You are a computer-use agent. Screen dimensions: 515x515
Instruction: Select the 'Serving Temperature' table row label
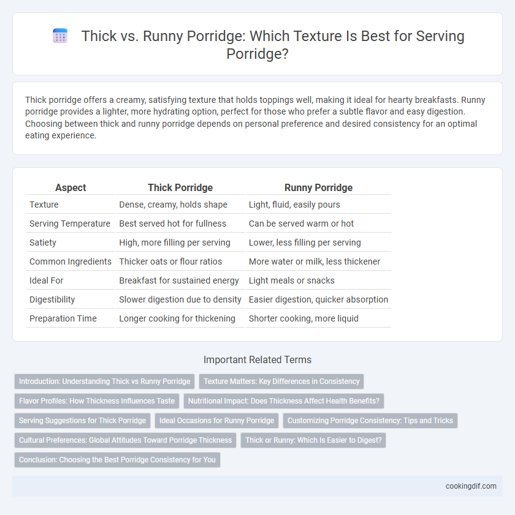pyautogui.click(x=70, y=224)
